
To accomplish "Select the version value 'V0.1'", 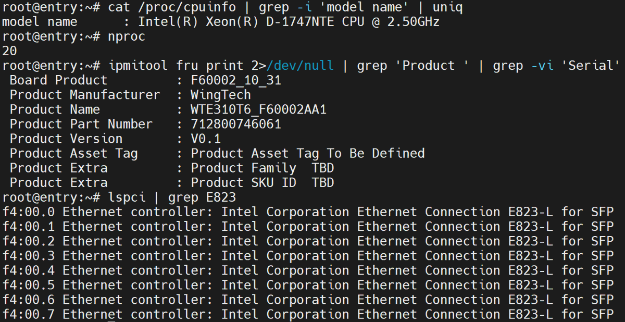I will pos(206,139).
